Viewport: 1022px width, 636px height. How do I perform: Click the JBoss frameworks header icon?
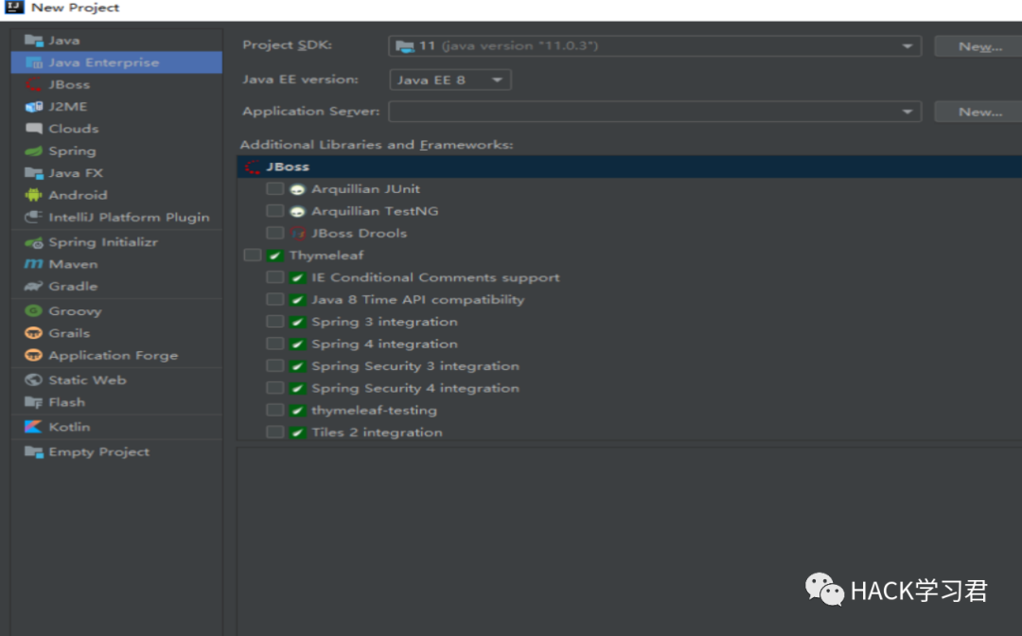coord(253,167)
